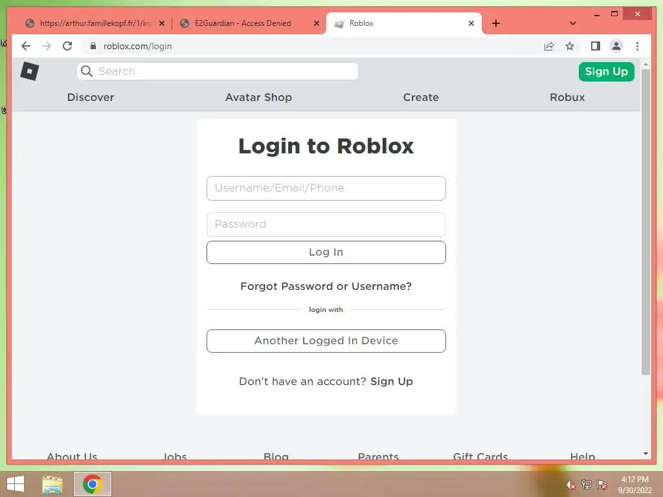The width and height of the screenshot is (663, 497).
Task: Reload the page with the refresh icon
Action: coord(67,46)
